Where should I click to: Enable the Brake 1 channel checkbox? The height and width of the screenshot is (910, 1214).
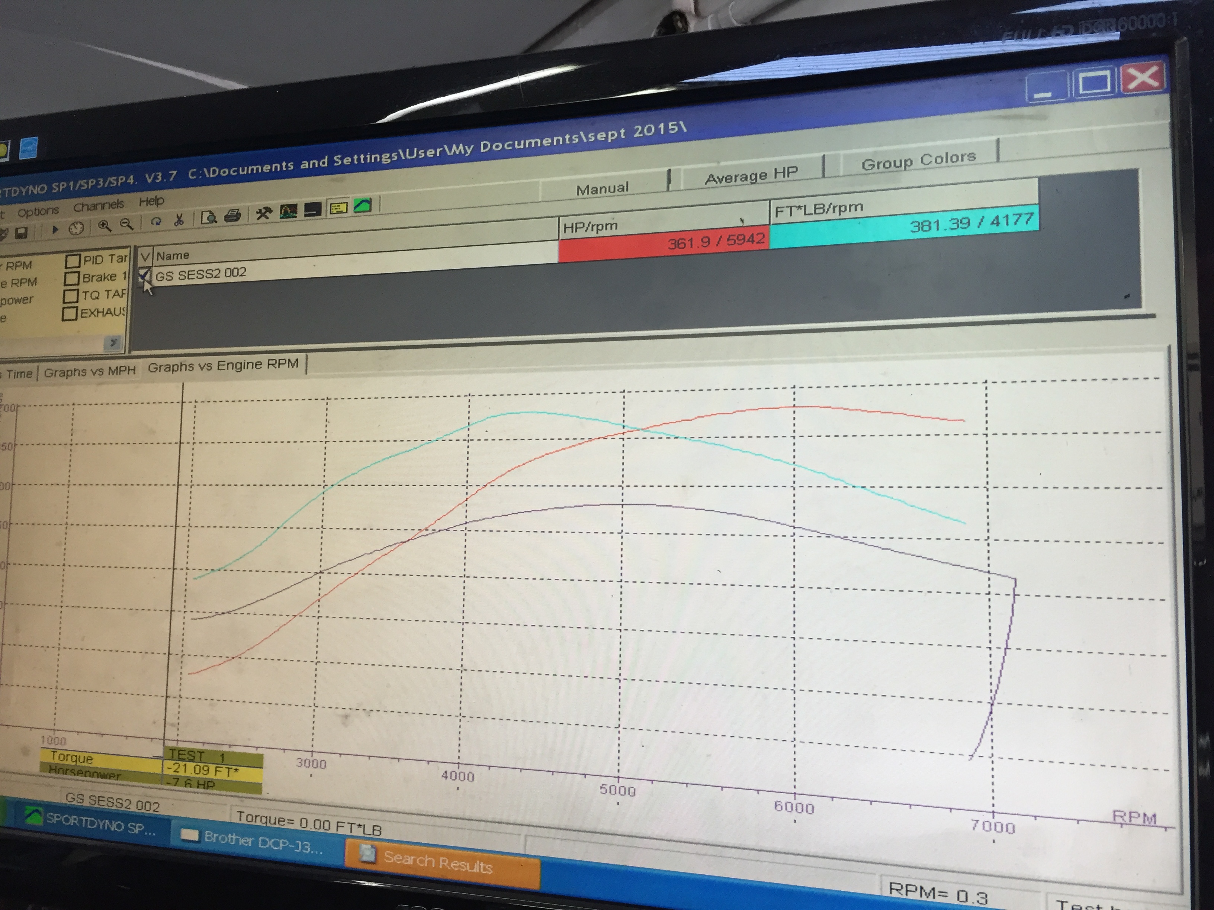pyautogui.click(x=72, y=278)
